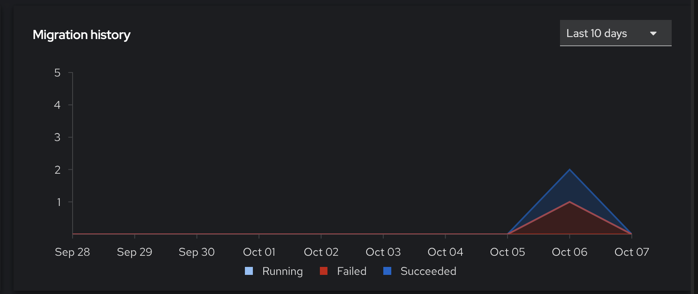Click the y-axis label 5
This screenshot has width=698, height=294.
[x=57, y=73]
